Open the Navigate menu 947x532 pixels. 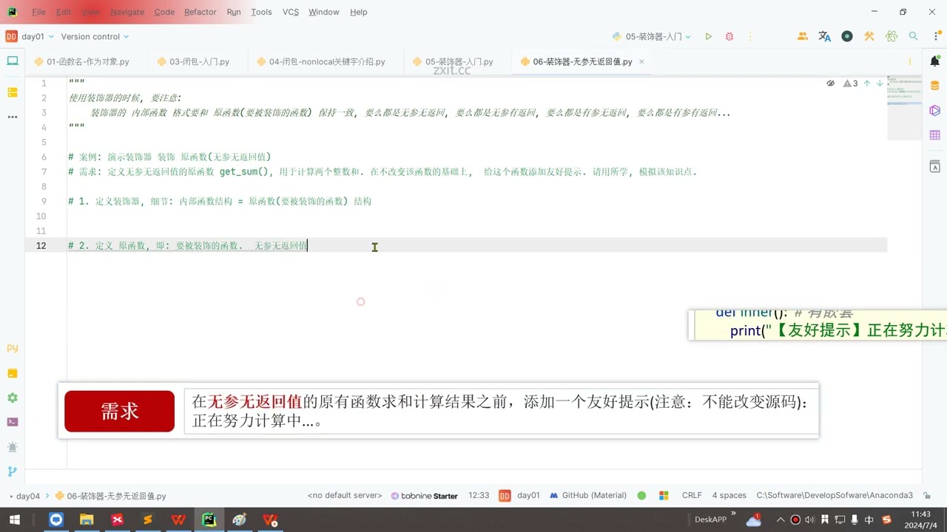[127, 12]
